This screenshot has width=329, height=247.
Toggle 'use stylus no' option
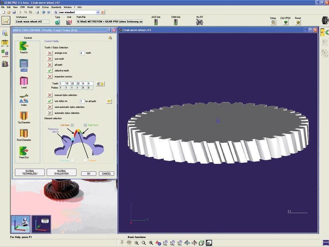[x=50, y=101]
